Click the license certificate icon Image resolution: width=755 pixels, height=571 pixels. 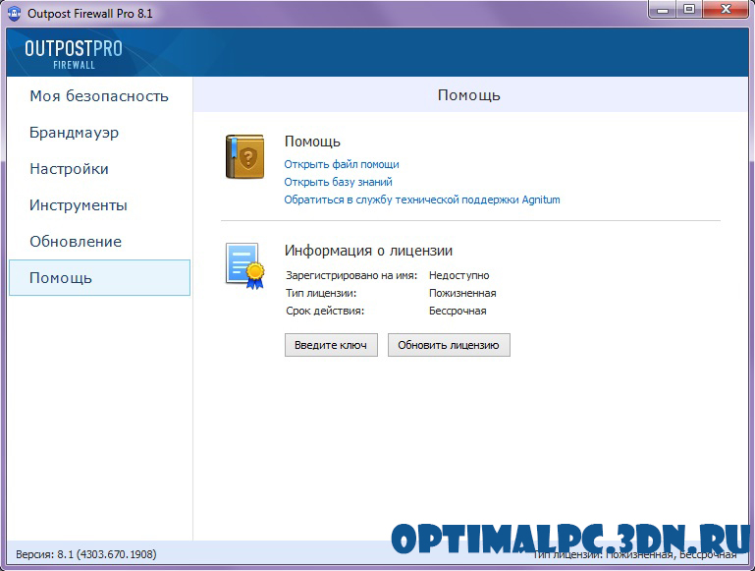pyautogui.click(x=244, y=264)
